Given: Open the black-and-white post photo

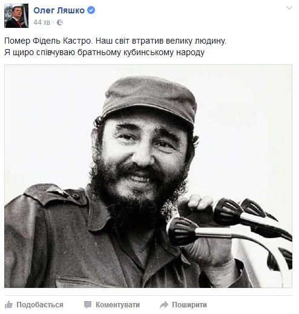Looking at the screenshot, I should pyautogui.click(x=148, y=176).
